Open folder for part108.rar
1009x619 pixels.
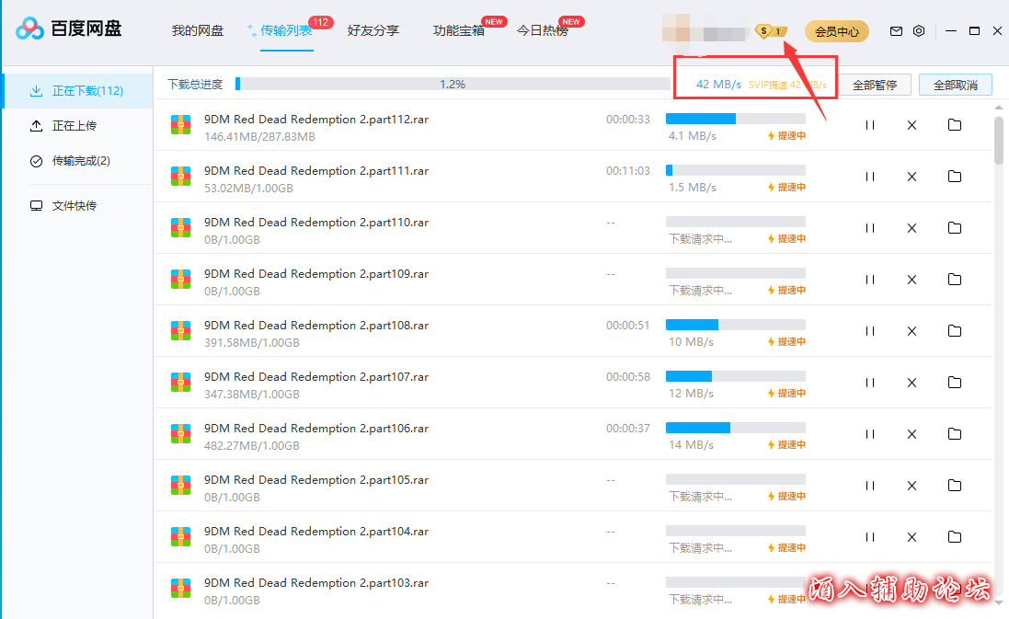955,331
